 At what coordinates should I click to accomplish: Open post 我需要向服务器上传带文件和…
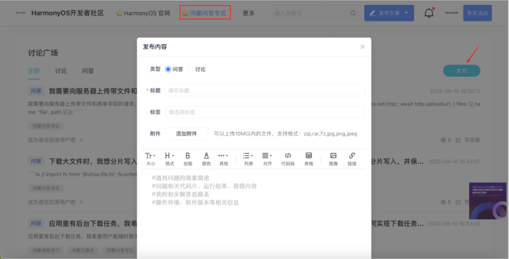tap(93, 91)
